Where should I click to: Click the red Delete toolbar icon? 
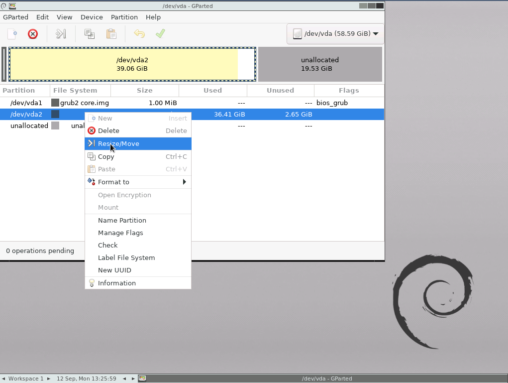[x=33, y=34]
